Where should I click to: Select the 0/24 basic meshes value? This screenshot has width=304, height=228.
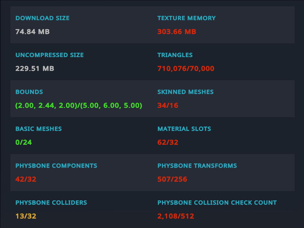pos(23,143)
